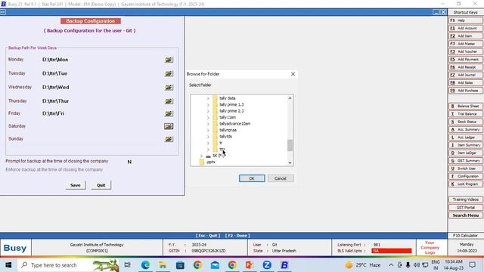Click Switch User shortcut
The image size is (484, 272).
(466, 168)
